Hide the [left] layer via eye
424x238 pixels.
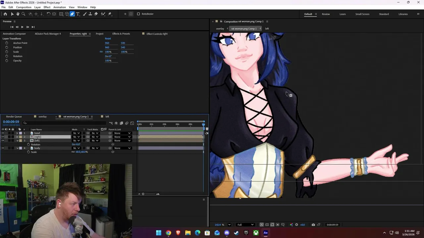point(3,140)
